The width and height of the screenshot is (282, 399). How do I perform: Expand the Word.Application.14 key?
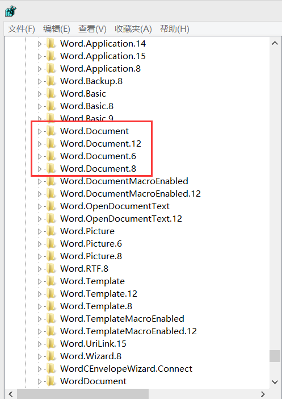click(x=39, y=44)
